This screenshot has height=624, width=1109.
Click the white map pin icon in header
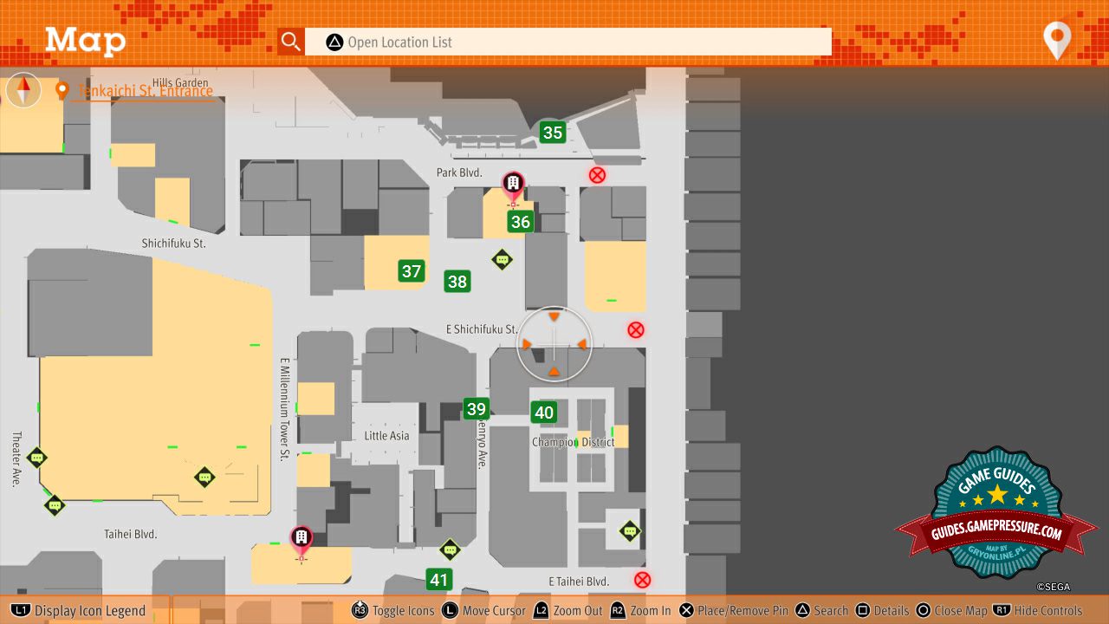tap(1057, 40)
